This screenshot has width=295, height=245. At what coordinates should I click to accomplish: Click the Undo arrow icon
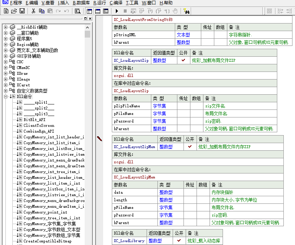pyautogui.click(x=66, y=11)
